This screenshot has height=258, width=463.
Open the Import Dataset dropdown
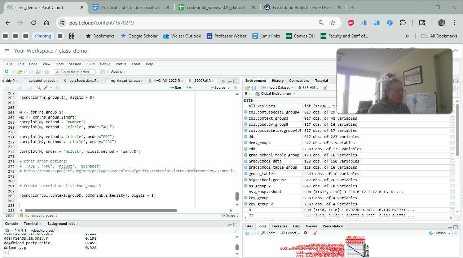(277, 88)
